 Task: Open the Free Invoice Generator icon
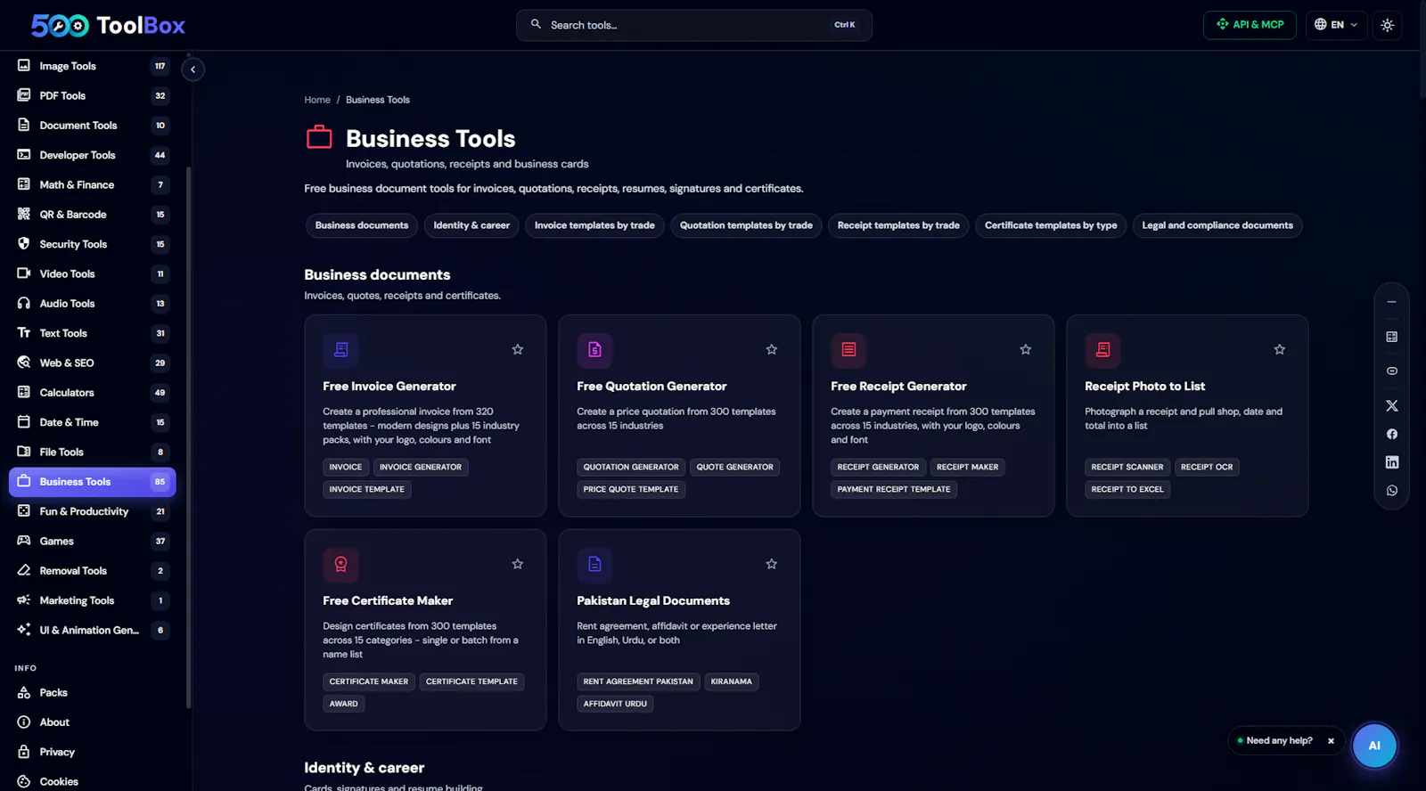pyautogui.click(x=341, y=350)
